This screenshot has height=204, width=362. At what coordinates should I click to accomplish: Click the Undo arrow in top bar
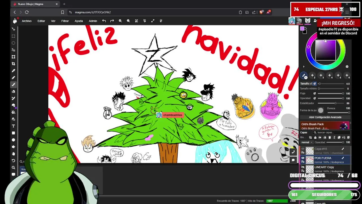point(104,21)
